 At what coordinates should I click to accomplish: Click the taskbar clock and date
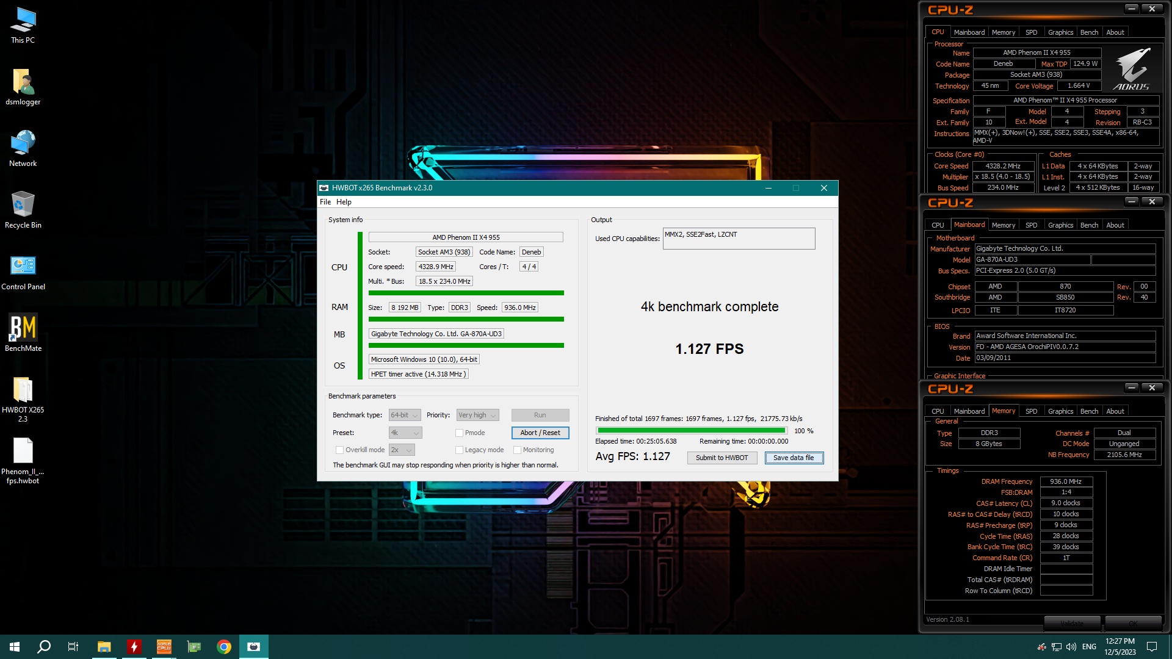[x=1120, y=647]
